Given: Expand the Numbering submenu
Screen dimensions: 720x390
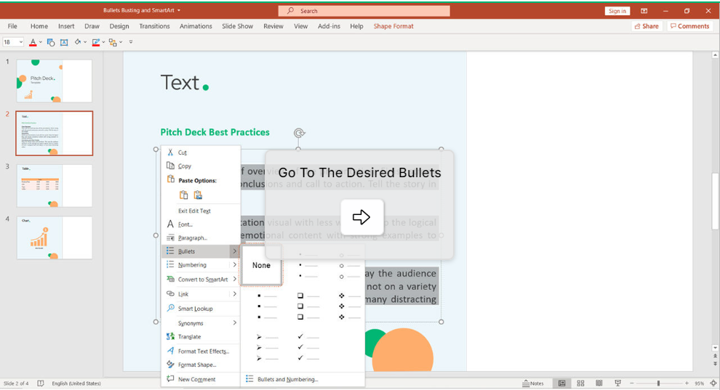Looking at the screenshot, I should (x=235, y=265).
